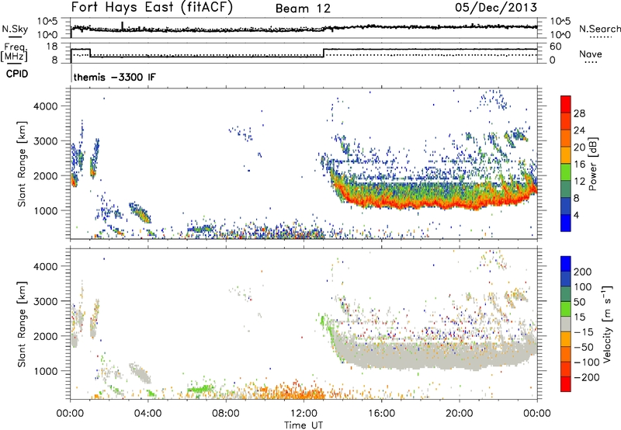The height and width of the screenshot is (430, 621).
Task: Click the 16:00 time axis label
Action: 381,414
